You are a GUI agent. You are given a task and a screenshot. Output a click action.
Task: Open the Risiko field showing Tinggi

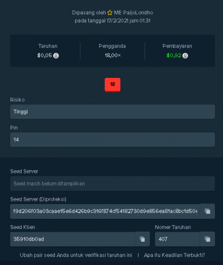click(x=113, y=112)
